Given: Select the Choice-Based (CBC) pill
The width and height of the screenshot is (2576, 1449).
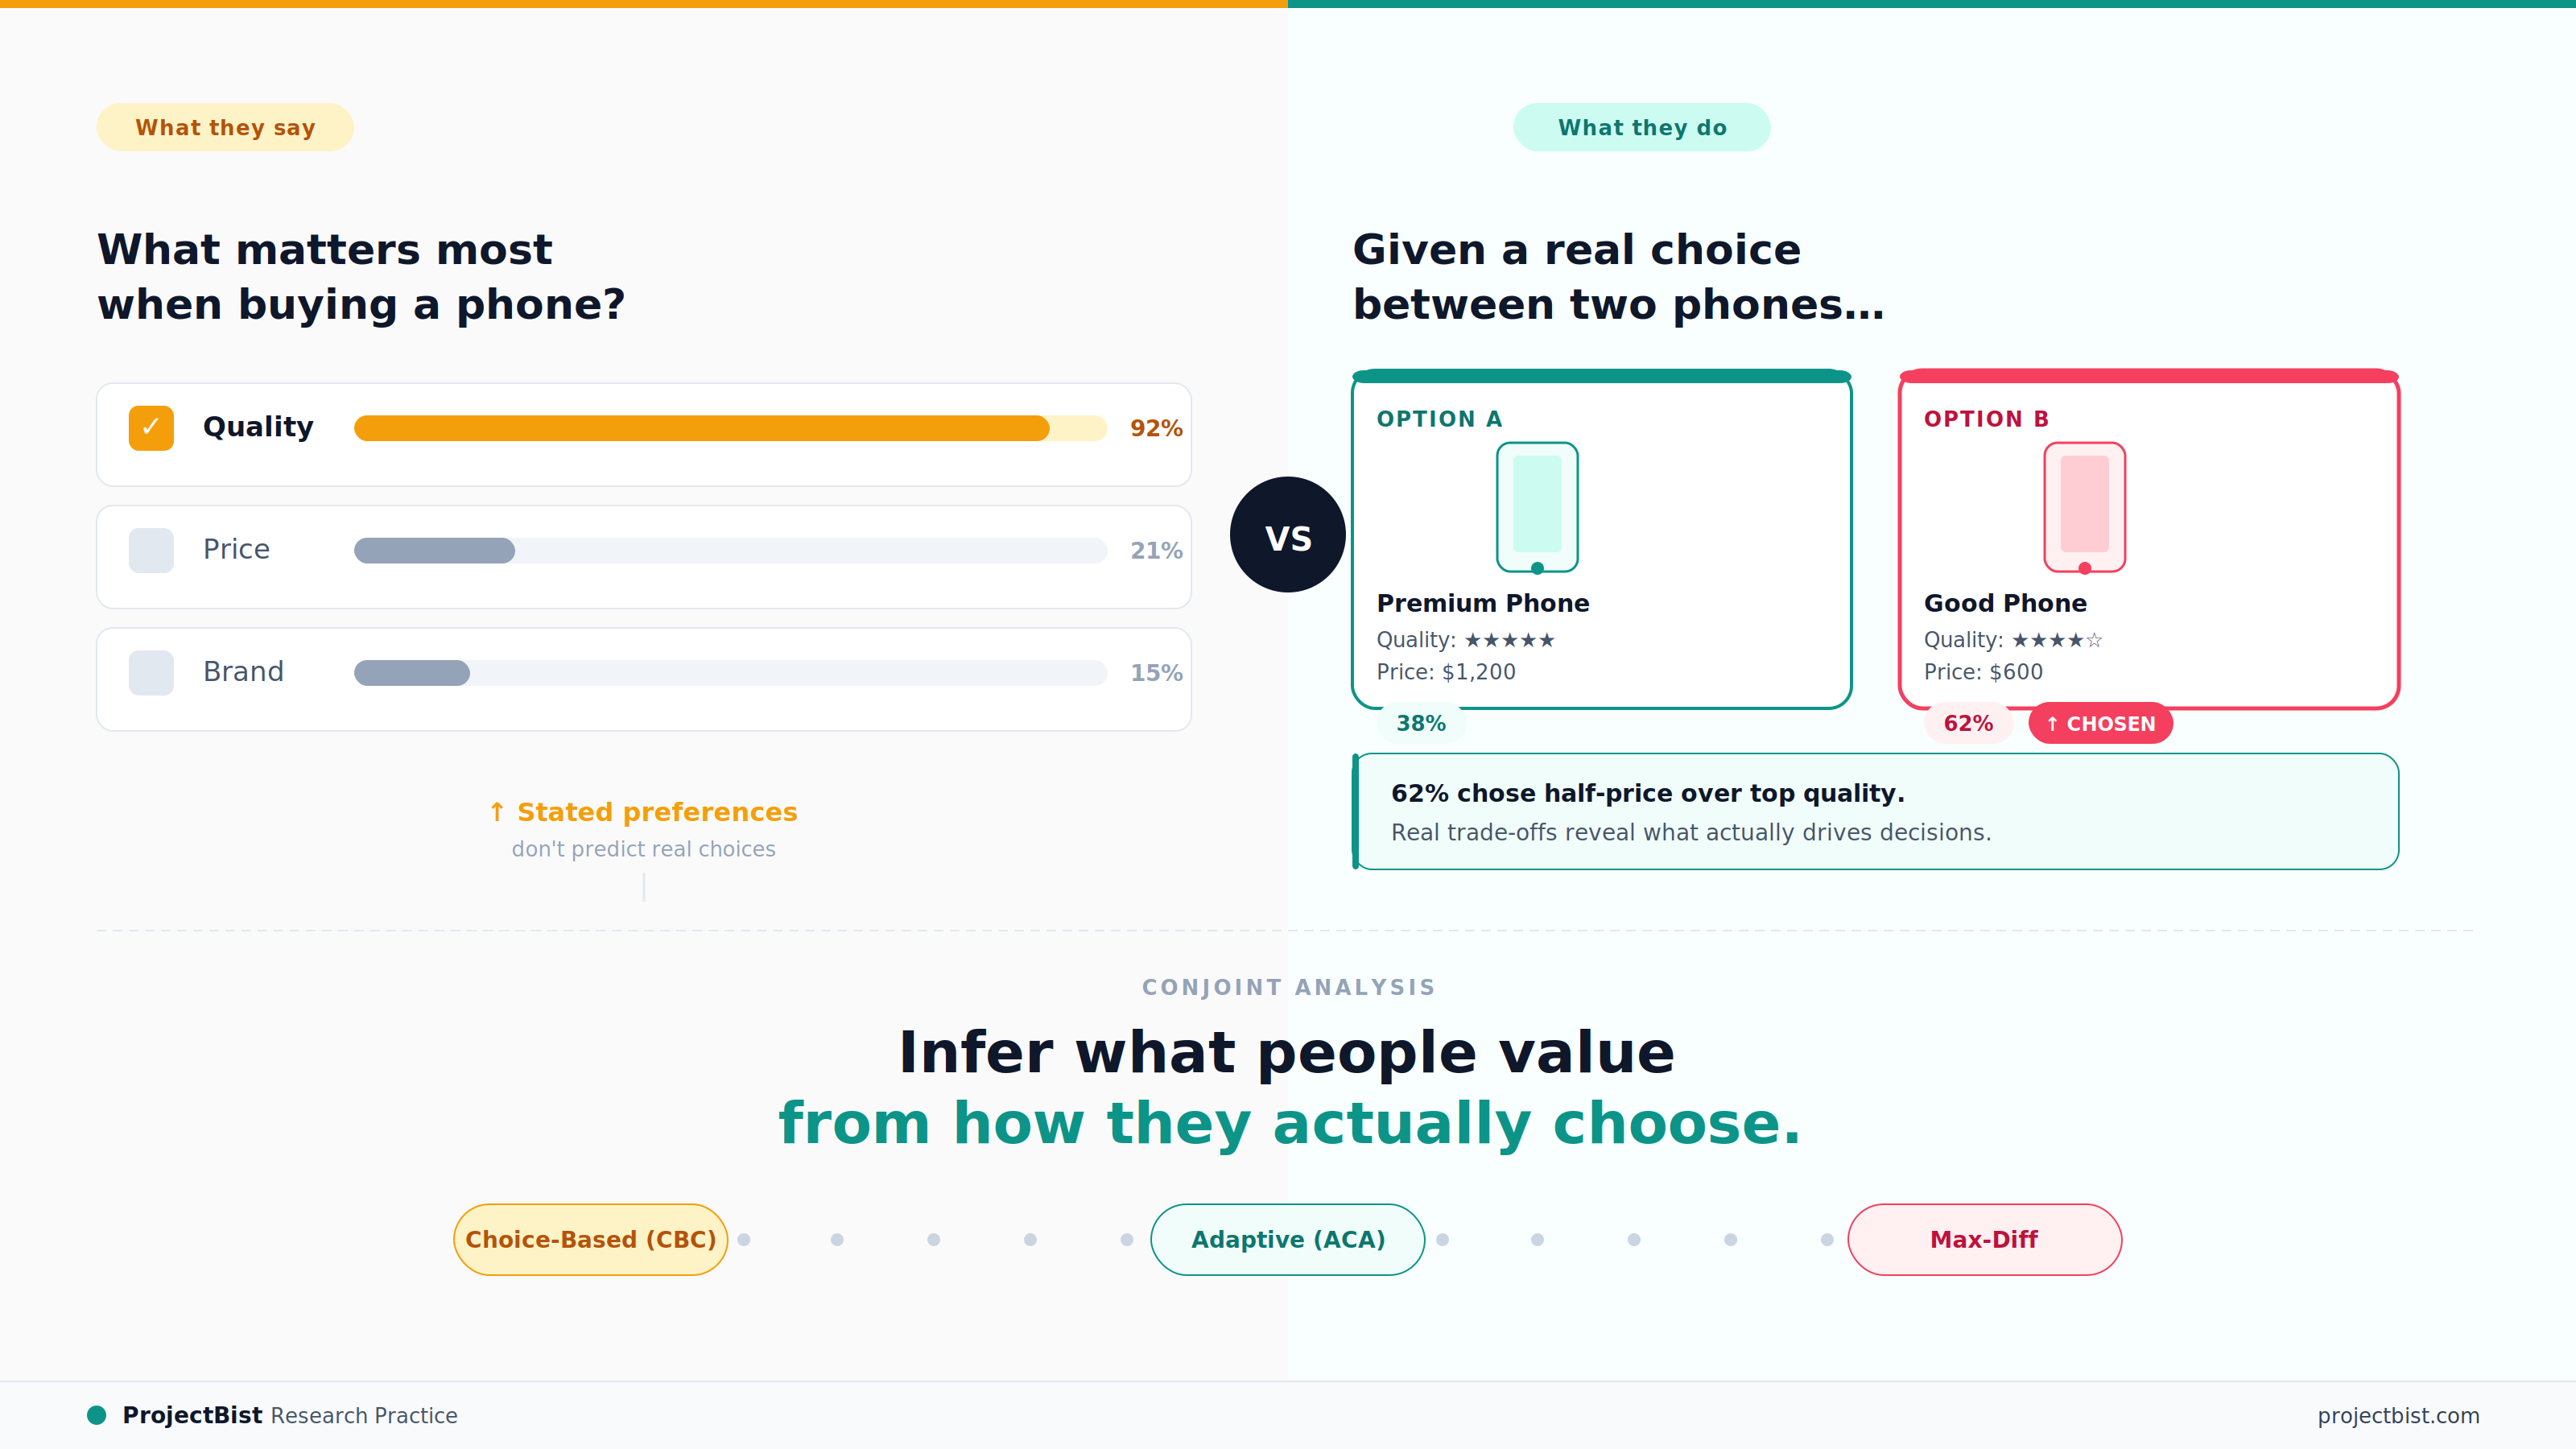Looking at the screenshot, I should [x=590, y=1239].
